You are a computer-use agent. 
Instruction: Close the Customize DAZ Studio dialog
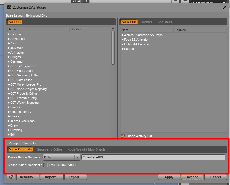[x=225, y=7]
